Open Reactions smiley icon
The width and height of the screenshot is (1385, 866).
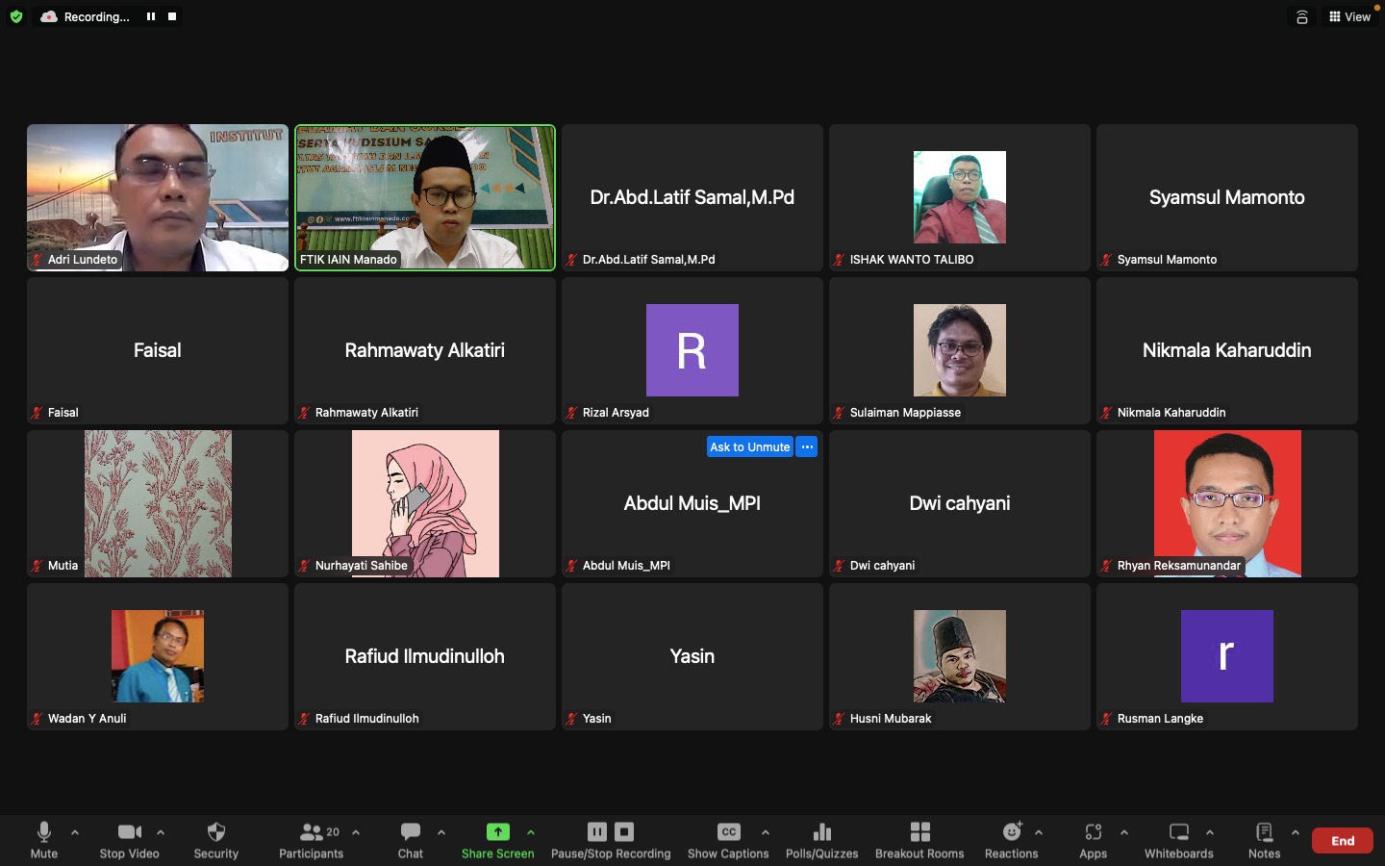(1012, 831)
